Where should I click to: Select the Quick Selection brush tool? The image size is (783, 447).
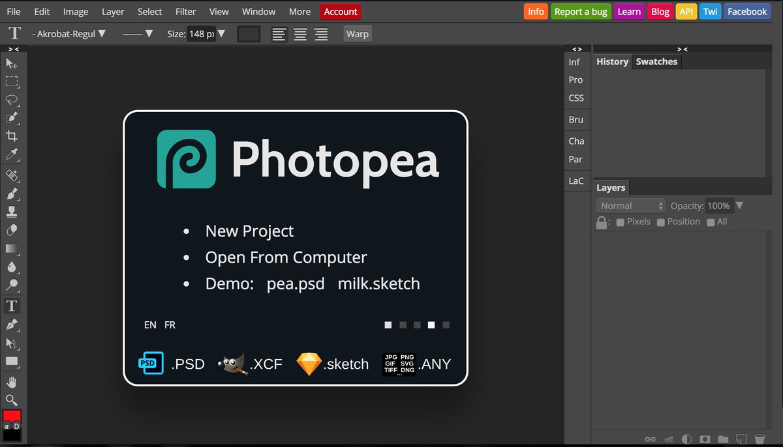[12, 118]
